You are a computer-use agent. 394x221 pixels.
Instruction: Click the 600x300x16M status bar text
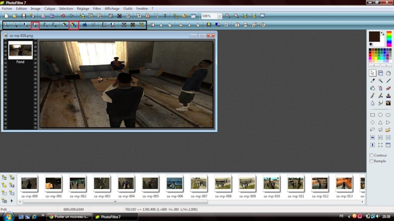(x=73, y=209)
